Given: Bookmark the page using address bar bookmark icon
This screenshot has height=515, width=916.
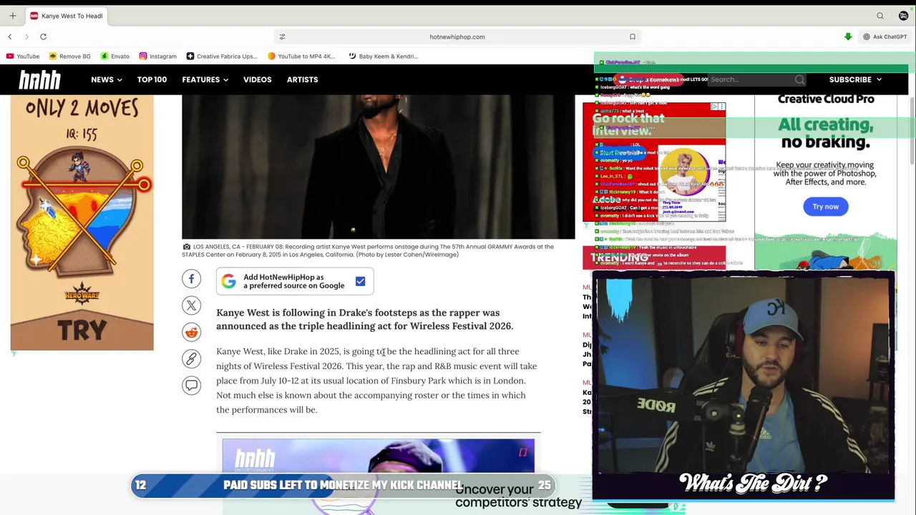Looking at the screenshot, I should click(x=633, y=36).
